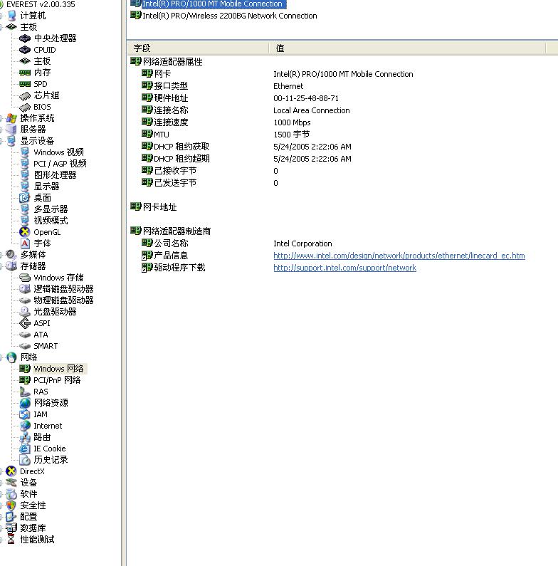Select the RAS dial-up icon
The width and height of the screenshot is (558, 566).
point(24,392)
